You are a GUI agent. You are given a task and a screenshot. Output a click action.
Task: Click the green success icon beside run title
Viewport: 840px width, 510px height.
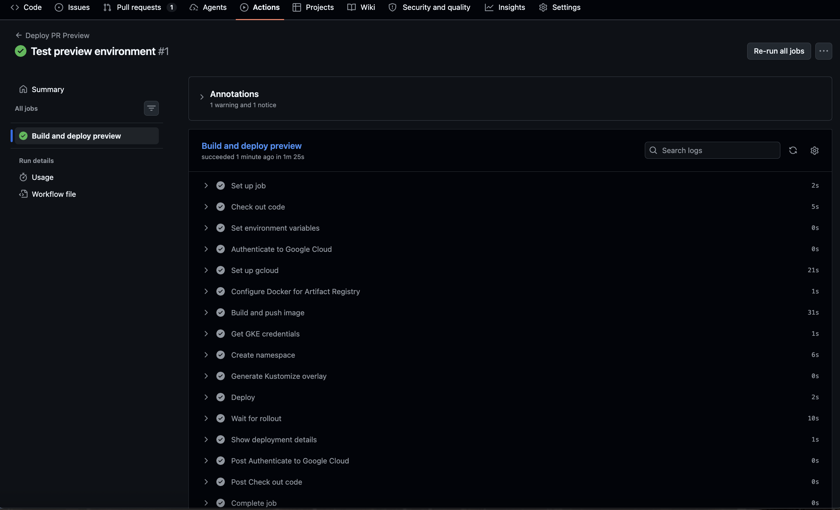[x=21, y=51]
